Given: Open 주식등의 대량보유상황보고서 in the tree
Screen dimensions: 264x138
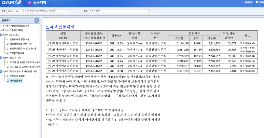Looking at the screenshot, I should (x=16, y=26).
